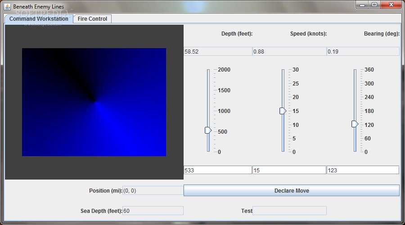Click the 180 label on bearing scale
The width and height of the screenshot is (405, 225).
[x=369, y=111]
